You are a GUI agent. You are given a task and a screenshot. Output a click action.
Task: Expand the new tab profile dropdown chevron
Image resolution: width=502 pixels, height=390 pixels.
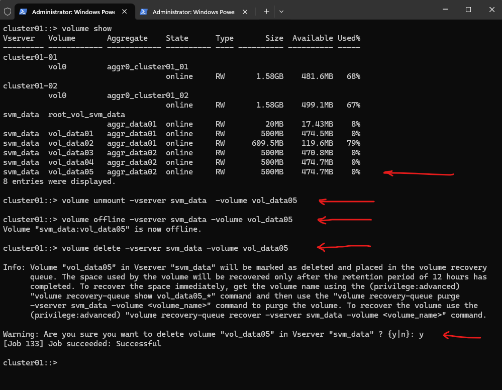point(281,11)
